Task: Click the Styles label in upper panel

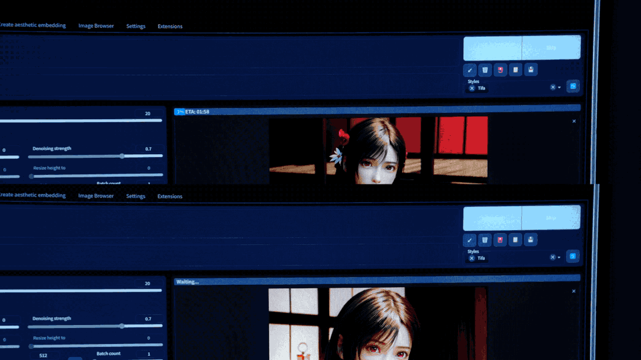Action: click(x=473, y=81)
